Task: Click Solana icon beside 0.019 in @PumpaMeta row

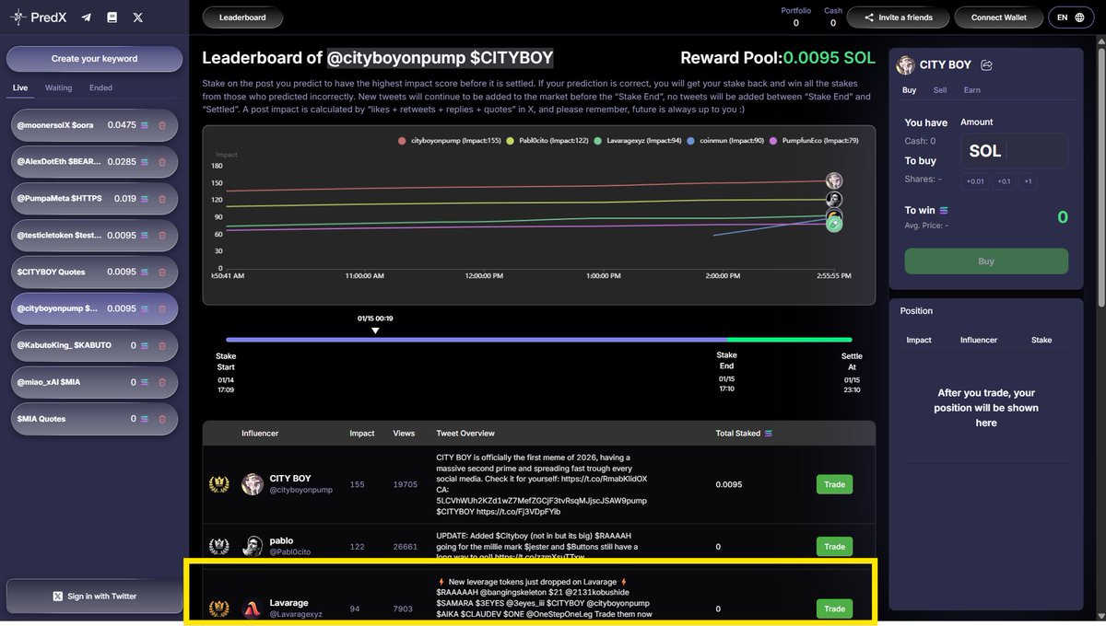Action: [144, 199]
